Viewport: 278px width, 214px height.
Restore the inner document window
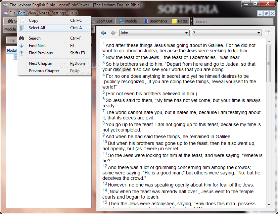(x=266, y=13)
